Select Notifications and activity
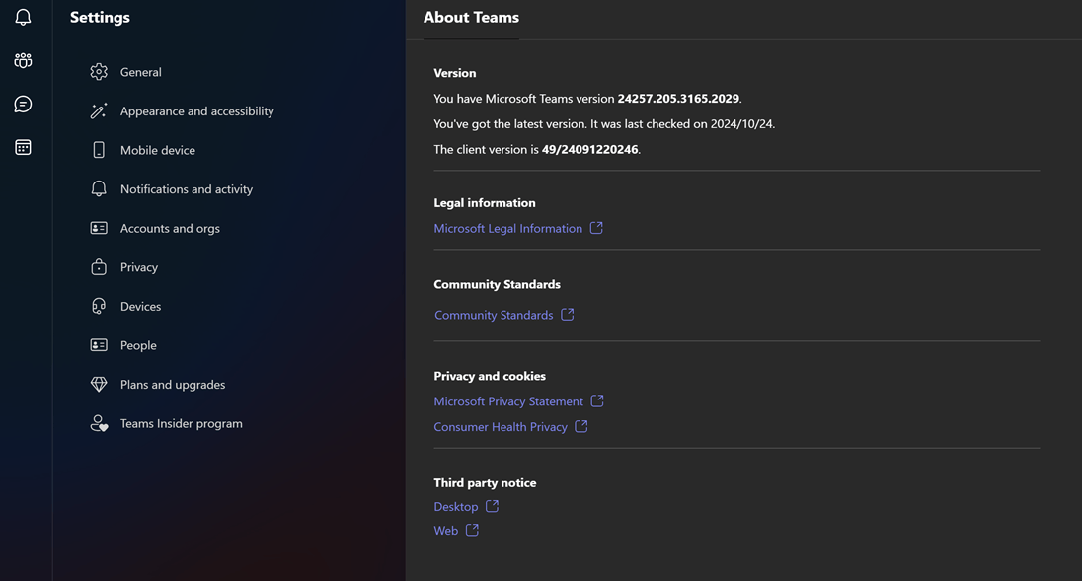1082x581 pixels. [x=187, y=188]
